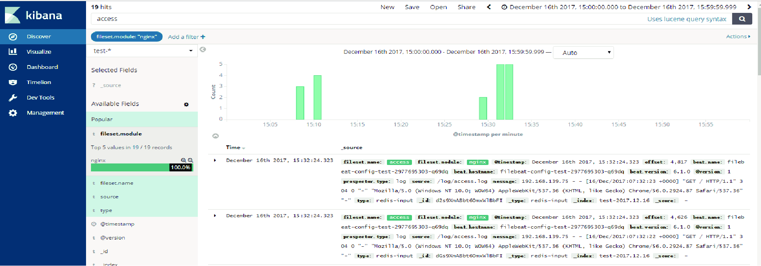
Task: Expand the filter Actions menu
Action: [738, 36]
